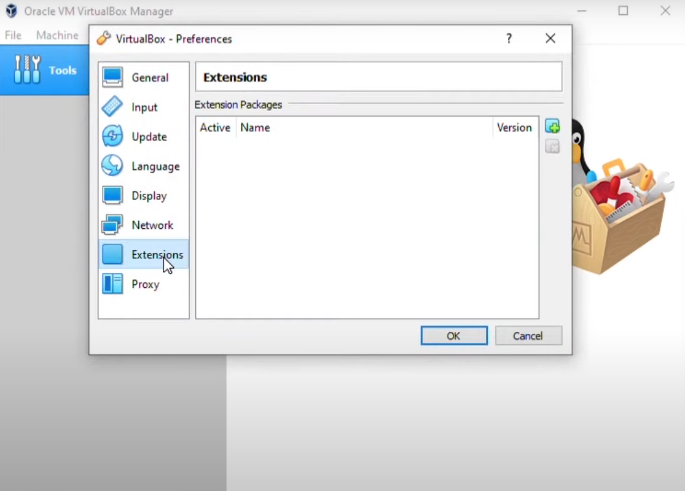Click the General monitor icon
This screenshot has width=685, height=491.
(x=112, y=77)
